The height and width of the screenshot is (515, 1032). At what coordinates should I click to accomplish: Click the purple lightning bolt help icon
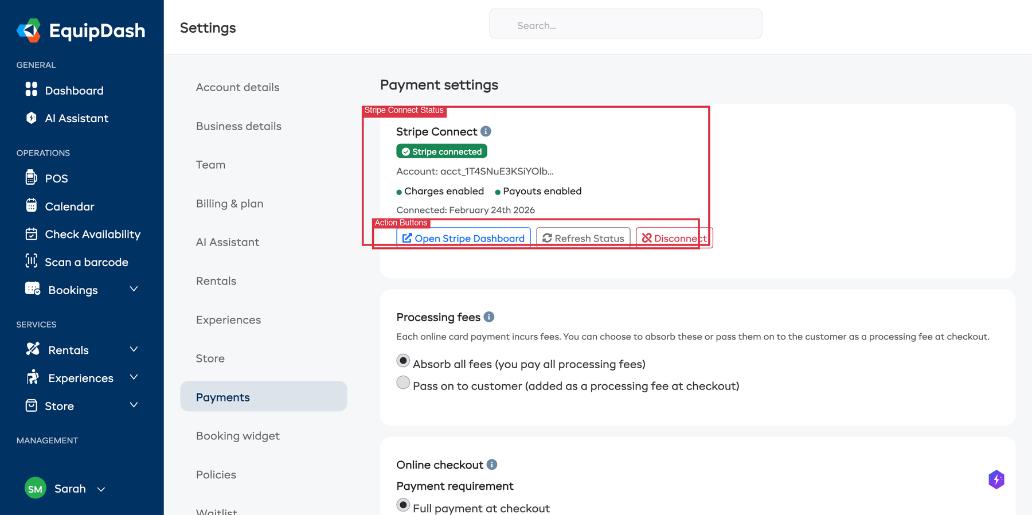[x=996, y=479]
